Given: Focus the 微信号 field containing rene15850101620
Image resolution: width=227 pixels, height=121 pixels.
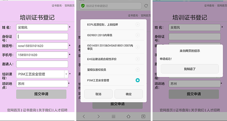Looking at the screenshot, I should (42, 46).
